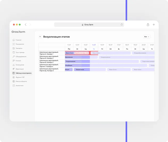
Task: Select Реестр объекта menu entry
Action: click(x=21, y=81)
